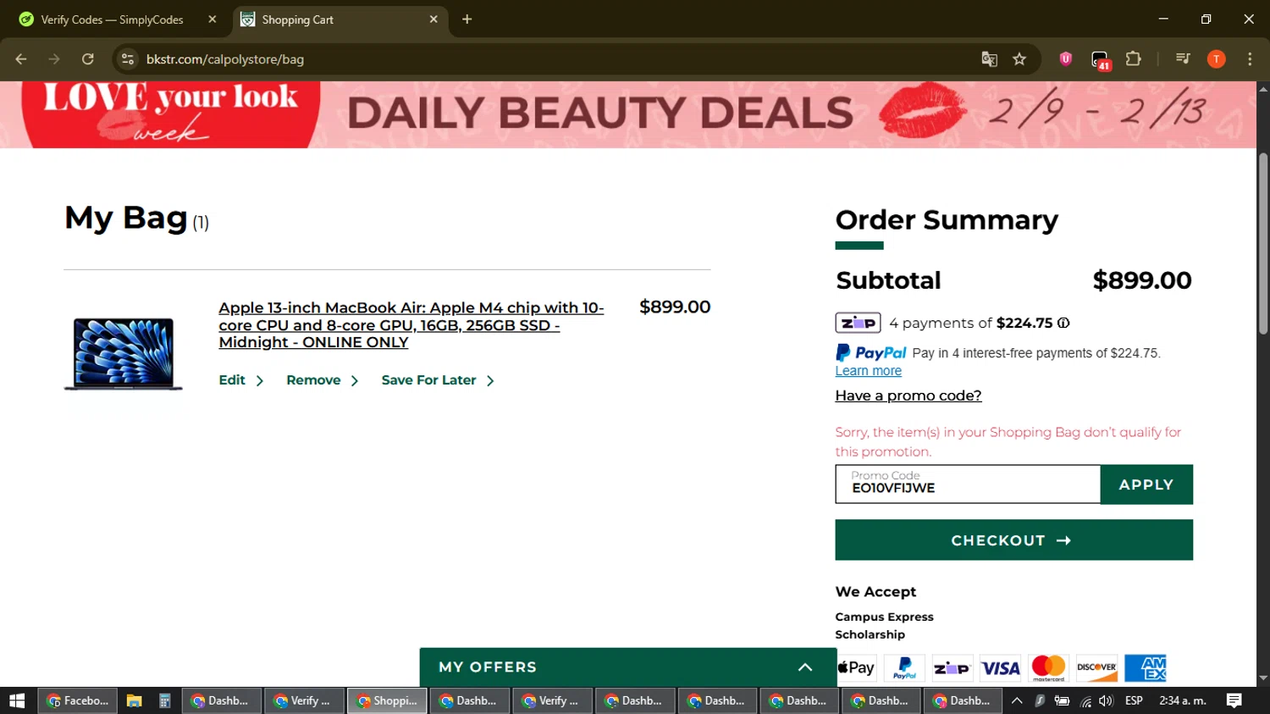The height and width of the screenshot is (714, 1270).
Task: Click the PayPal Learn more link
Action: pos(868,371)
